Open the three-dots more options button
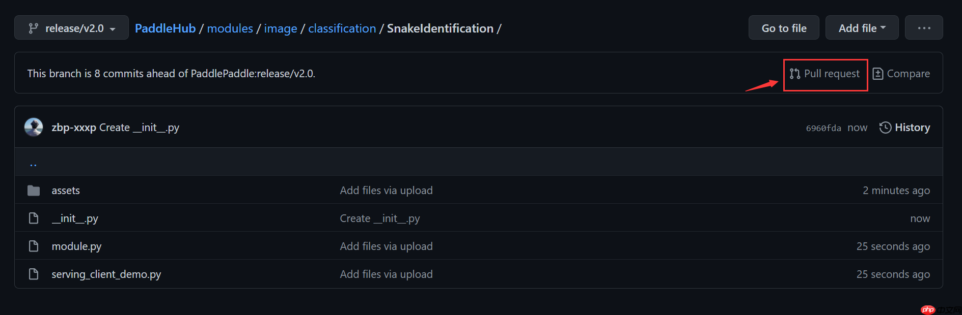This screenshot has width=962, height=315. coord(923,28)
